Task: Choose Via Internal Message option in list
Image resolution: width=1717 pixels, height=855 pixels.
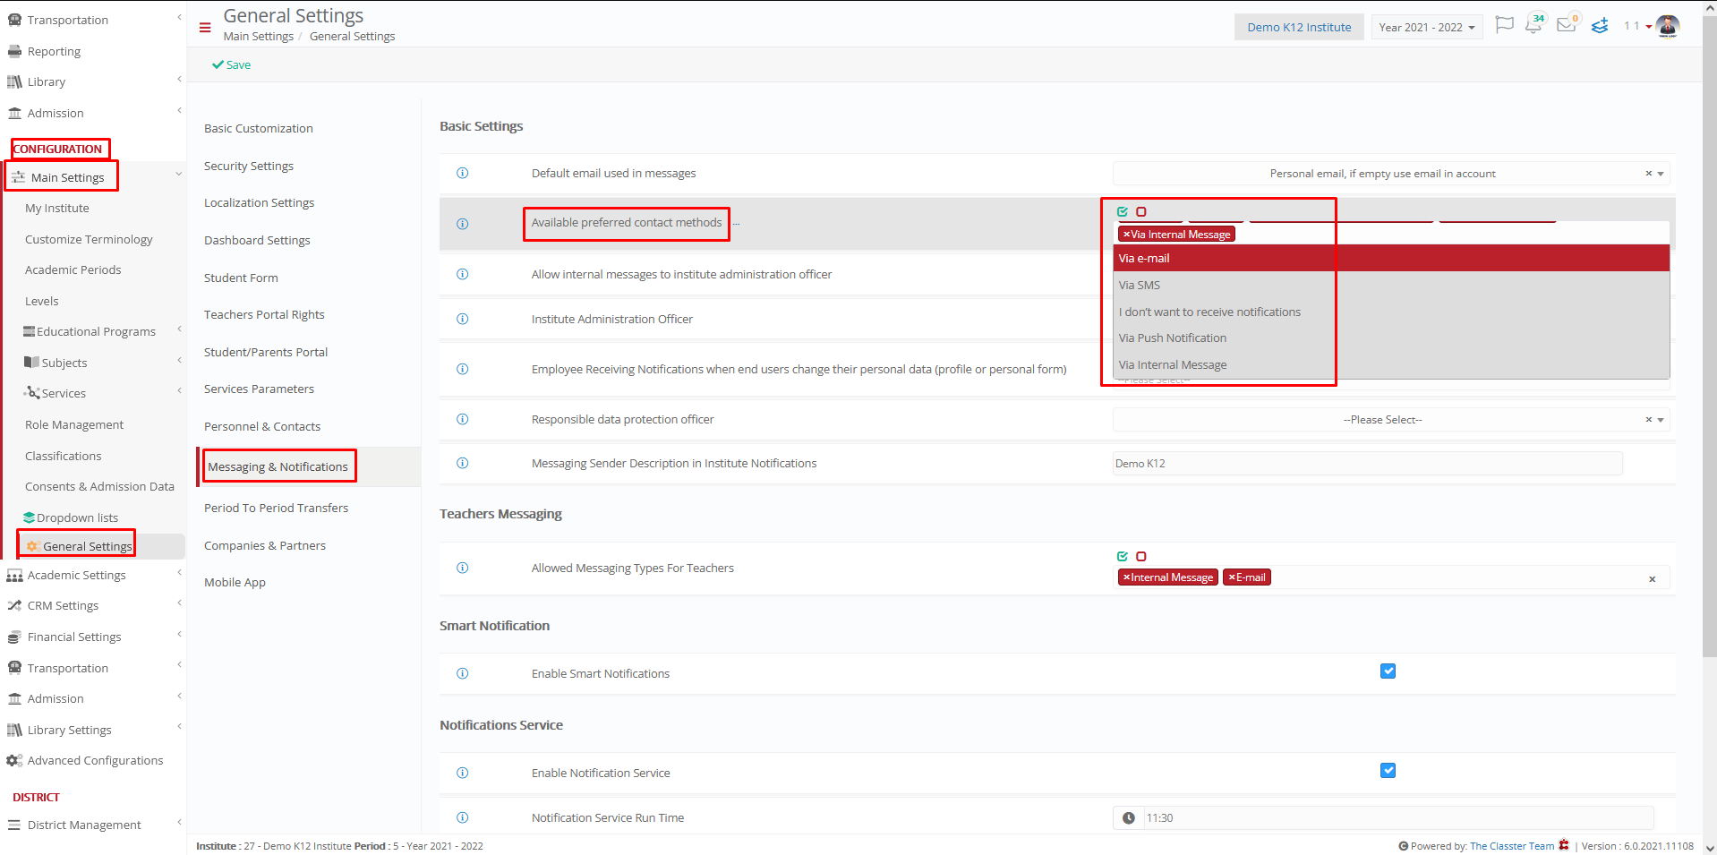Action: pyautogui.click(x=1391, y=364)
